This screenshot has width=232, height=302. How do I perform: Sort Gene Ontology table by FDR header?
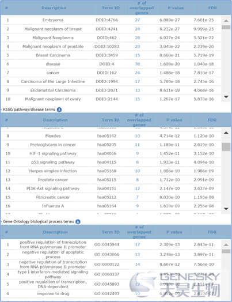click(212, 232)
